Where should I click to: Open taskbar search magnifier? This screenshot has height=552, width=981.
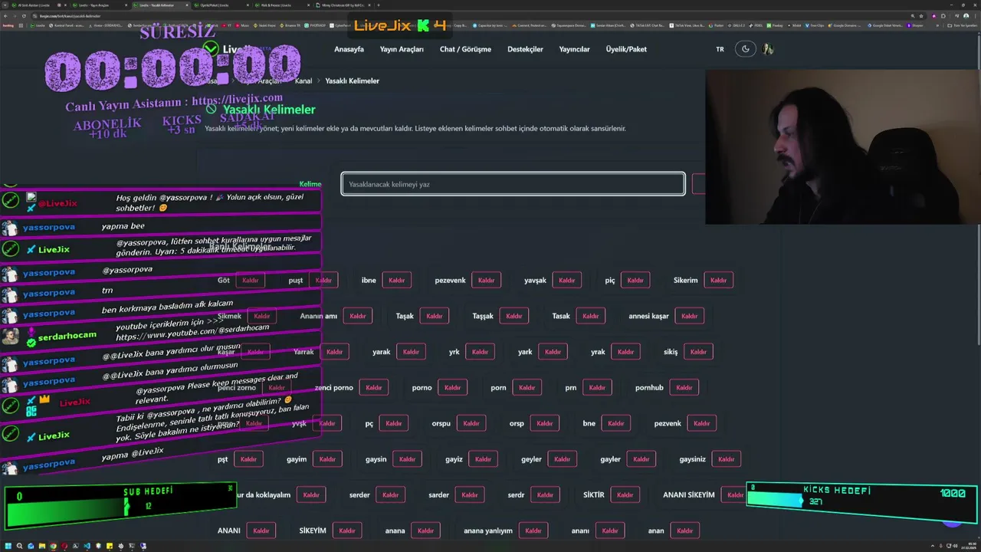tap(19, 547)
